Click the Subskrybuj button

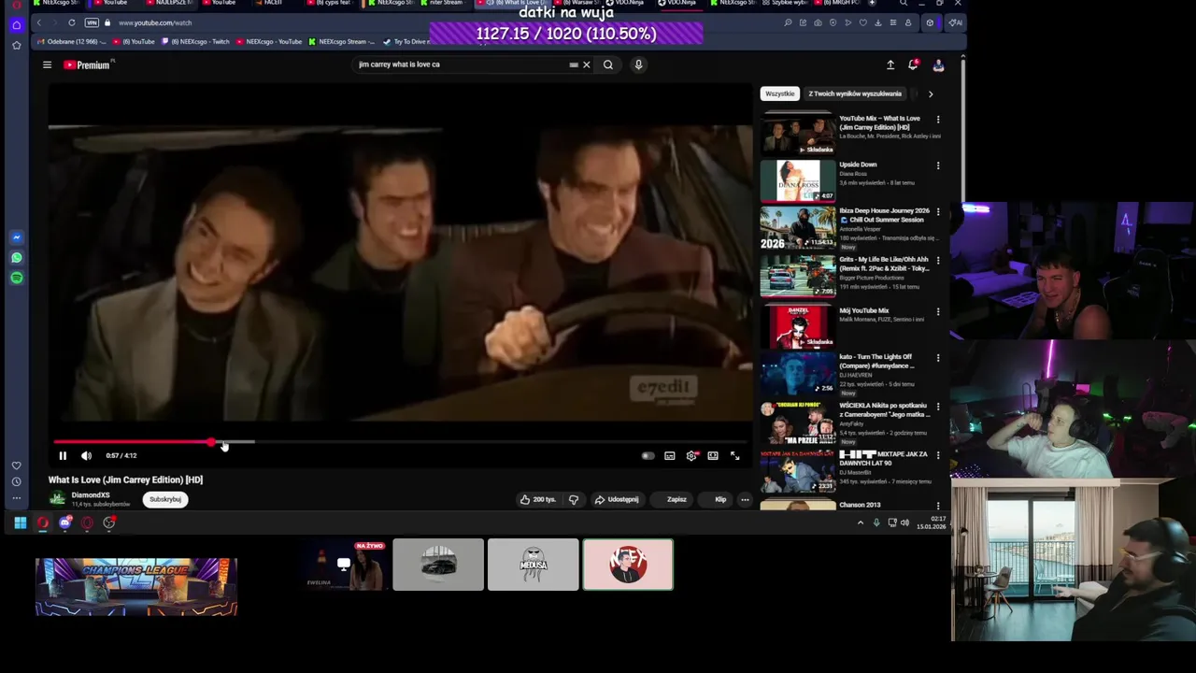tap(165, 499)
